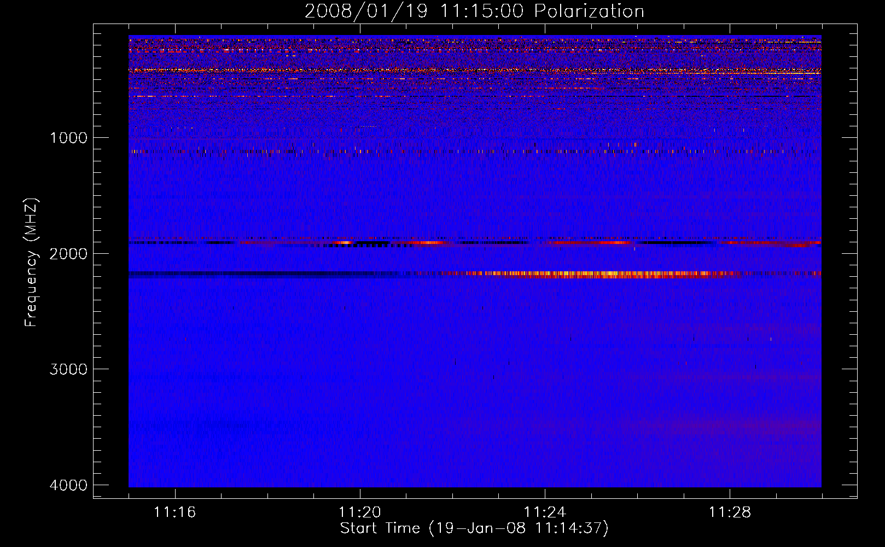Click the 'Start Time (19-Jan-08 11:14:37)' label
Screen dimensions: 885x547
tap(474, 528)
